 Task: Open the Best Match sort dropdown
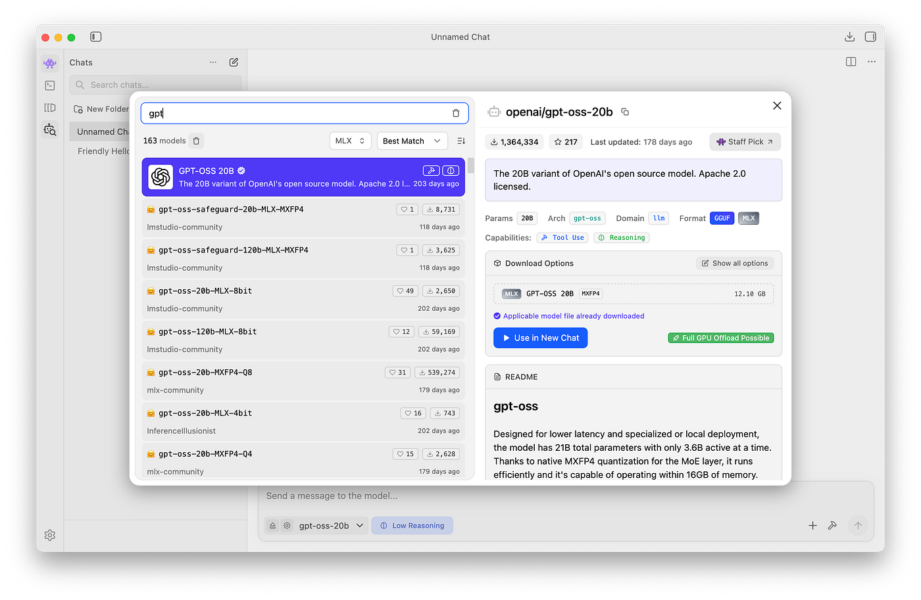[412, 141]
